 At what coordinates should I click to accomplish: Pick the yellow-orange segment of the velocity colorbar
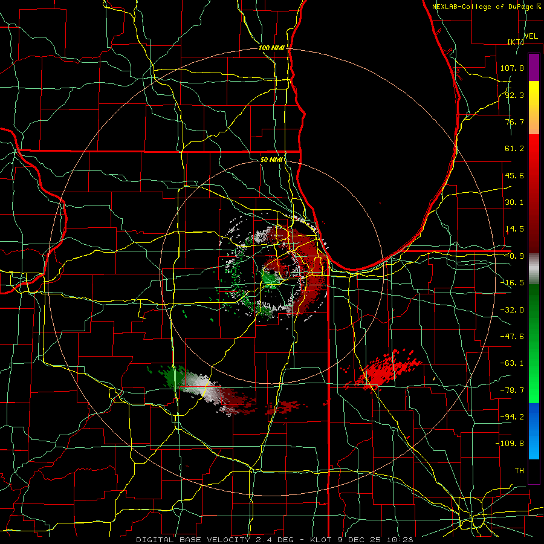(x=534, y=108)
